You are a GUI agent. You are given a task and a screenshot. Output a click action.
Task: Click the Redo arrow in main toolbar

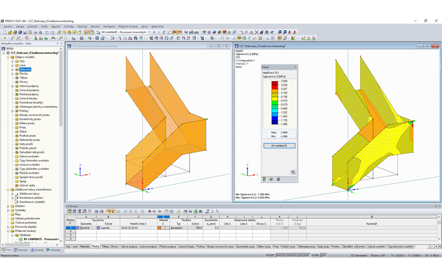pos(52,32)
